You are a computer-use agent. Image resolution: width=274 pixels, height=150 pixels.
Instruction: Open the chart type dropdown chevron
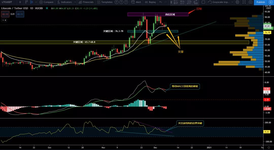click(36, 2)
